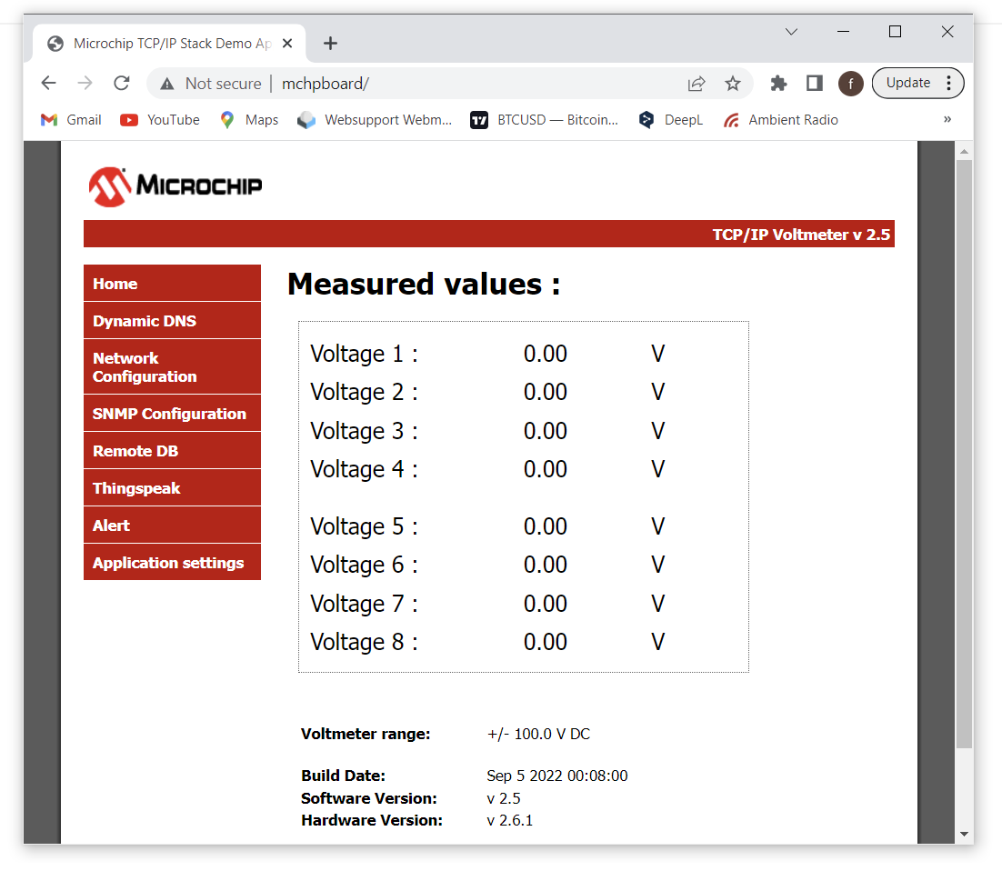
Task: Click the 'Voltage 2 :' label
Action: tap(364, 392)
